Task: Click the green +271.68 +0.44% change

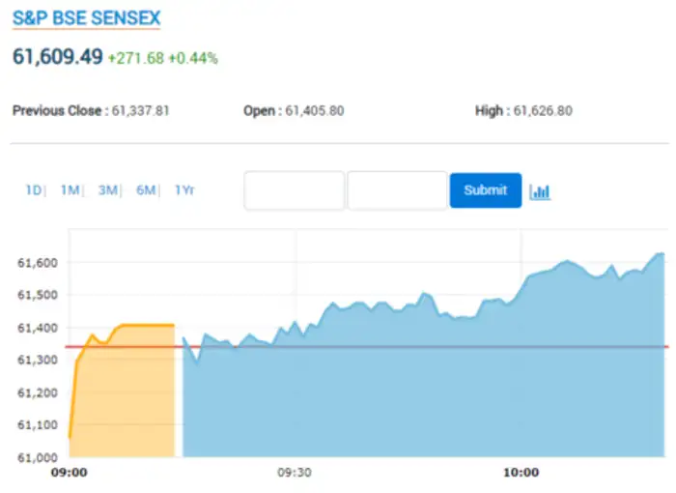Action: click(x=164, y=58)
